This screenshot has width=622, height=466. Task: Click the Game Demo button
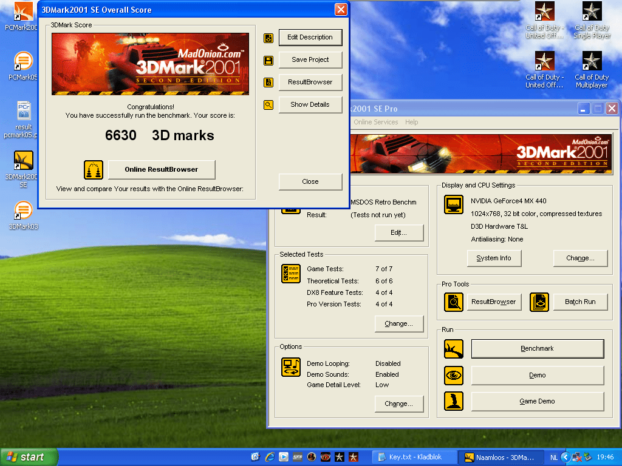click(x=538, y=402)
